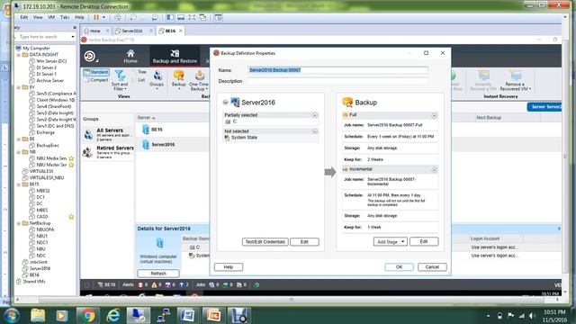Open the VM menu

pyautogui.click(x=51, y=17)
